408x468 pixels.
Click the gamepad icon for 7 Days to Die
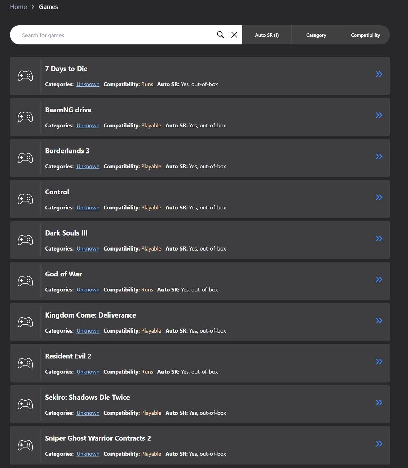(x=25, y=76)
